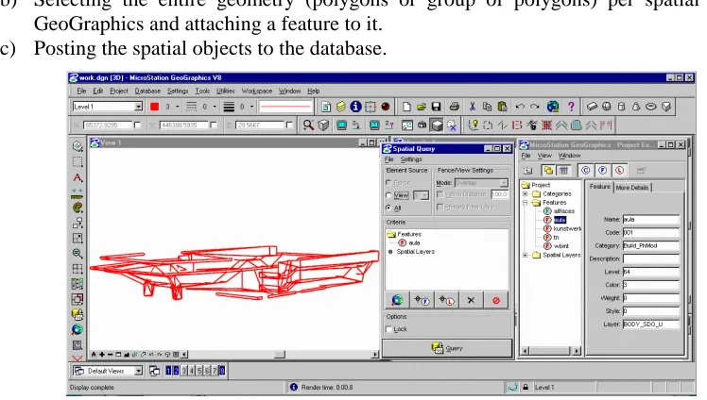Image resolution: width=707 pixels, height=400 pixels.
Task: Switch to the More Details tab
Action: [x=632, y=187]
